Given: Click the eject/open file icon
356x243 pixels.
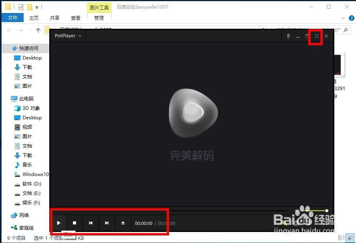Looking at the screenshot, I should pyautogui.click(x=123, y=223).
